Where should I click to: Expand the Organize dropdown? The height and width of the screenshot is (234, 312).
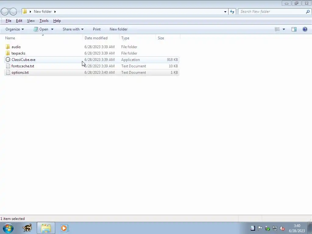(15, 29)
